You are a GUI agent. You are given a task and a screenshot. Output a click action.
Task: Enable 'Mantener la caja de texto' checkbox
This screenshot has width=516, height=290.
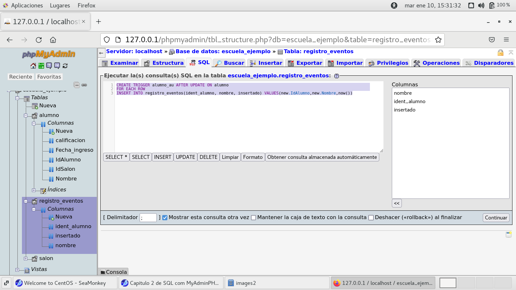[x=253, y=217]
